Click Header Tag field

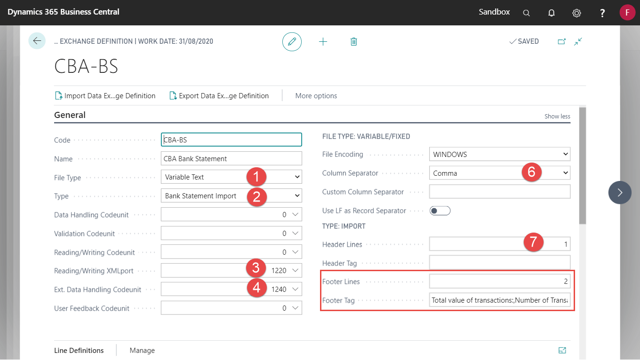[x=500, y=263]
